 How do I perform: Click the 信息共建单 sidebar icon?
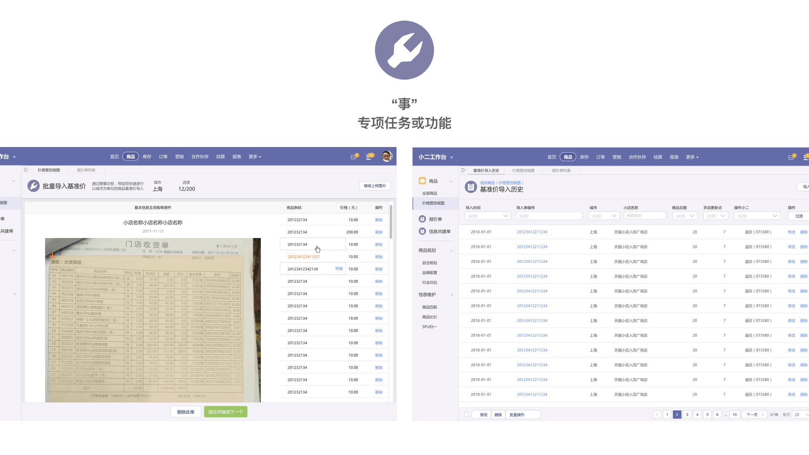(x=422, y=231)
